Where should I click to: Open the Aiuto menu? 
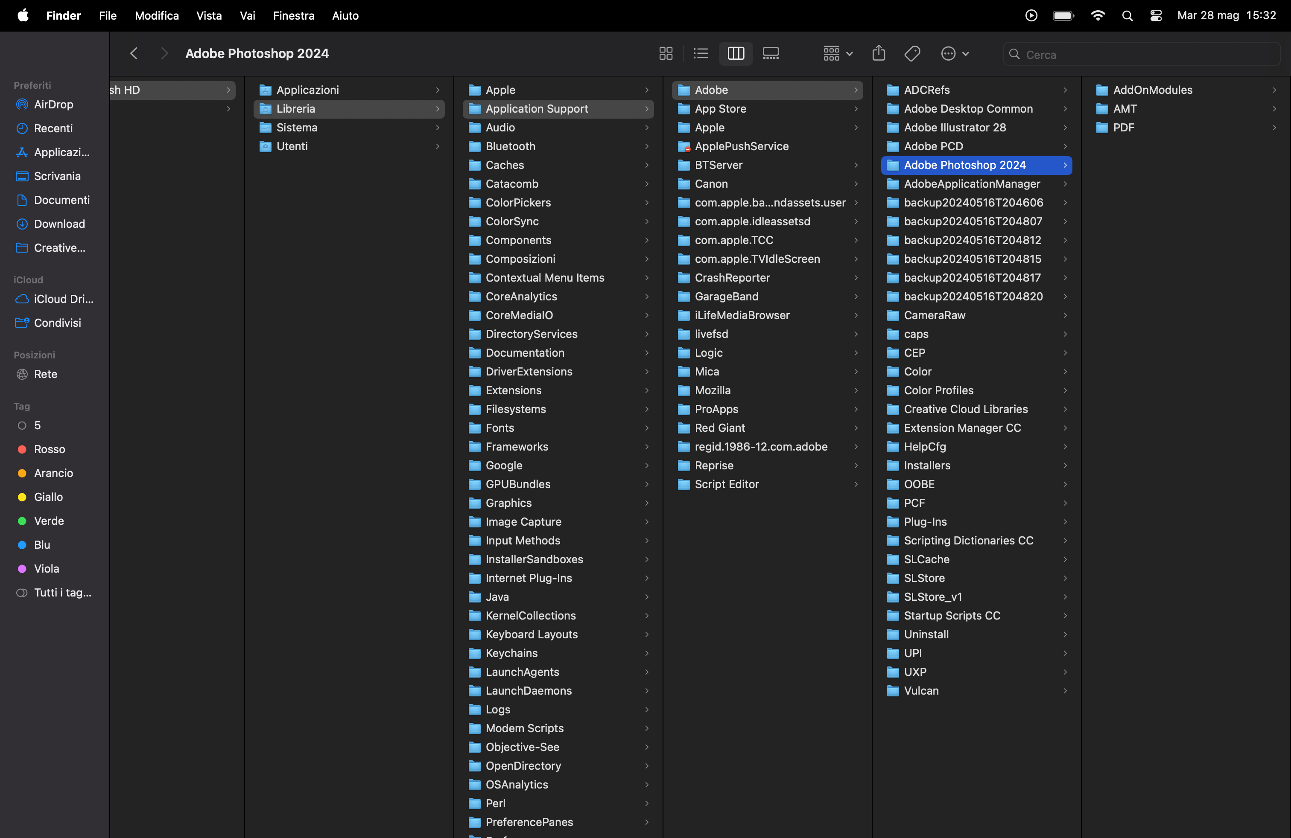tap(345, 16)
